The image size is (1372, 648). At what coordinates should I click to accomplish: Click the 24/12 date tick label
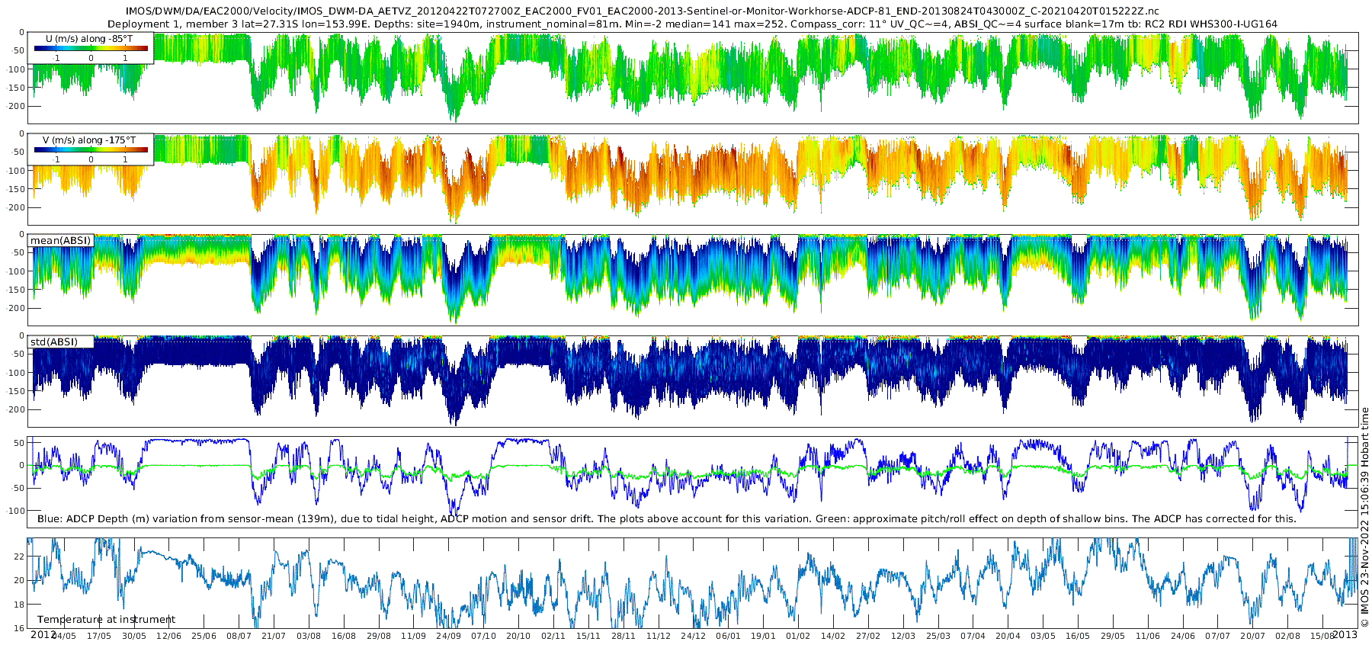pos(694,636)
